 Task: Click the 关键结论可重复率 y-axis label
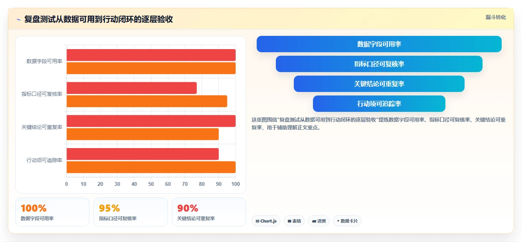pos(42,127)
